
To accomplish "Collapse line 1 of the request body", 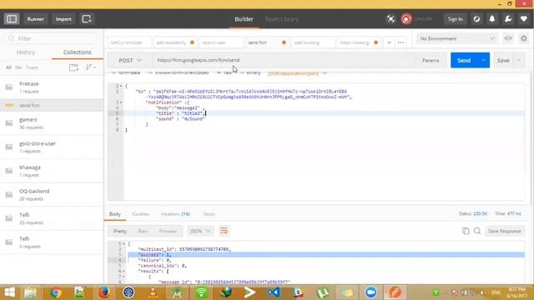I will click(121, 86).
